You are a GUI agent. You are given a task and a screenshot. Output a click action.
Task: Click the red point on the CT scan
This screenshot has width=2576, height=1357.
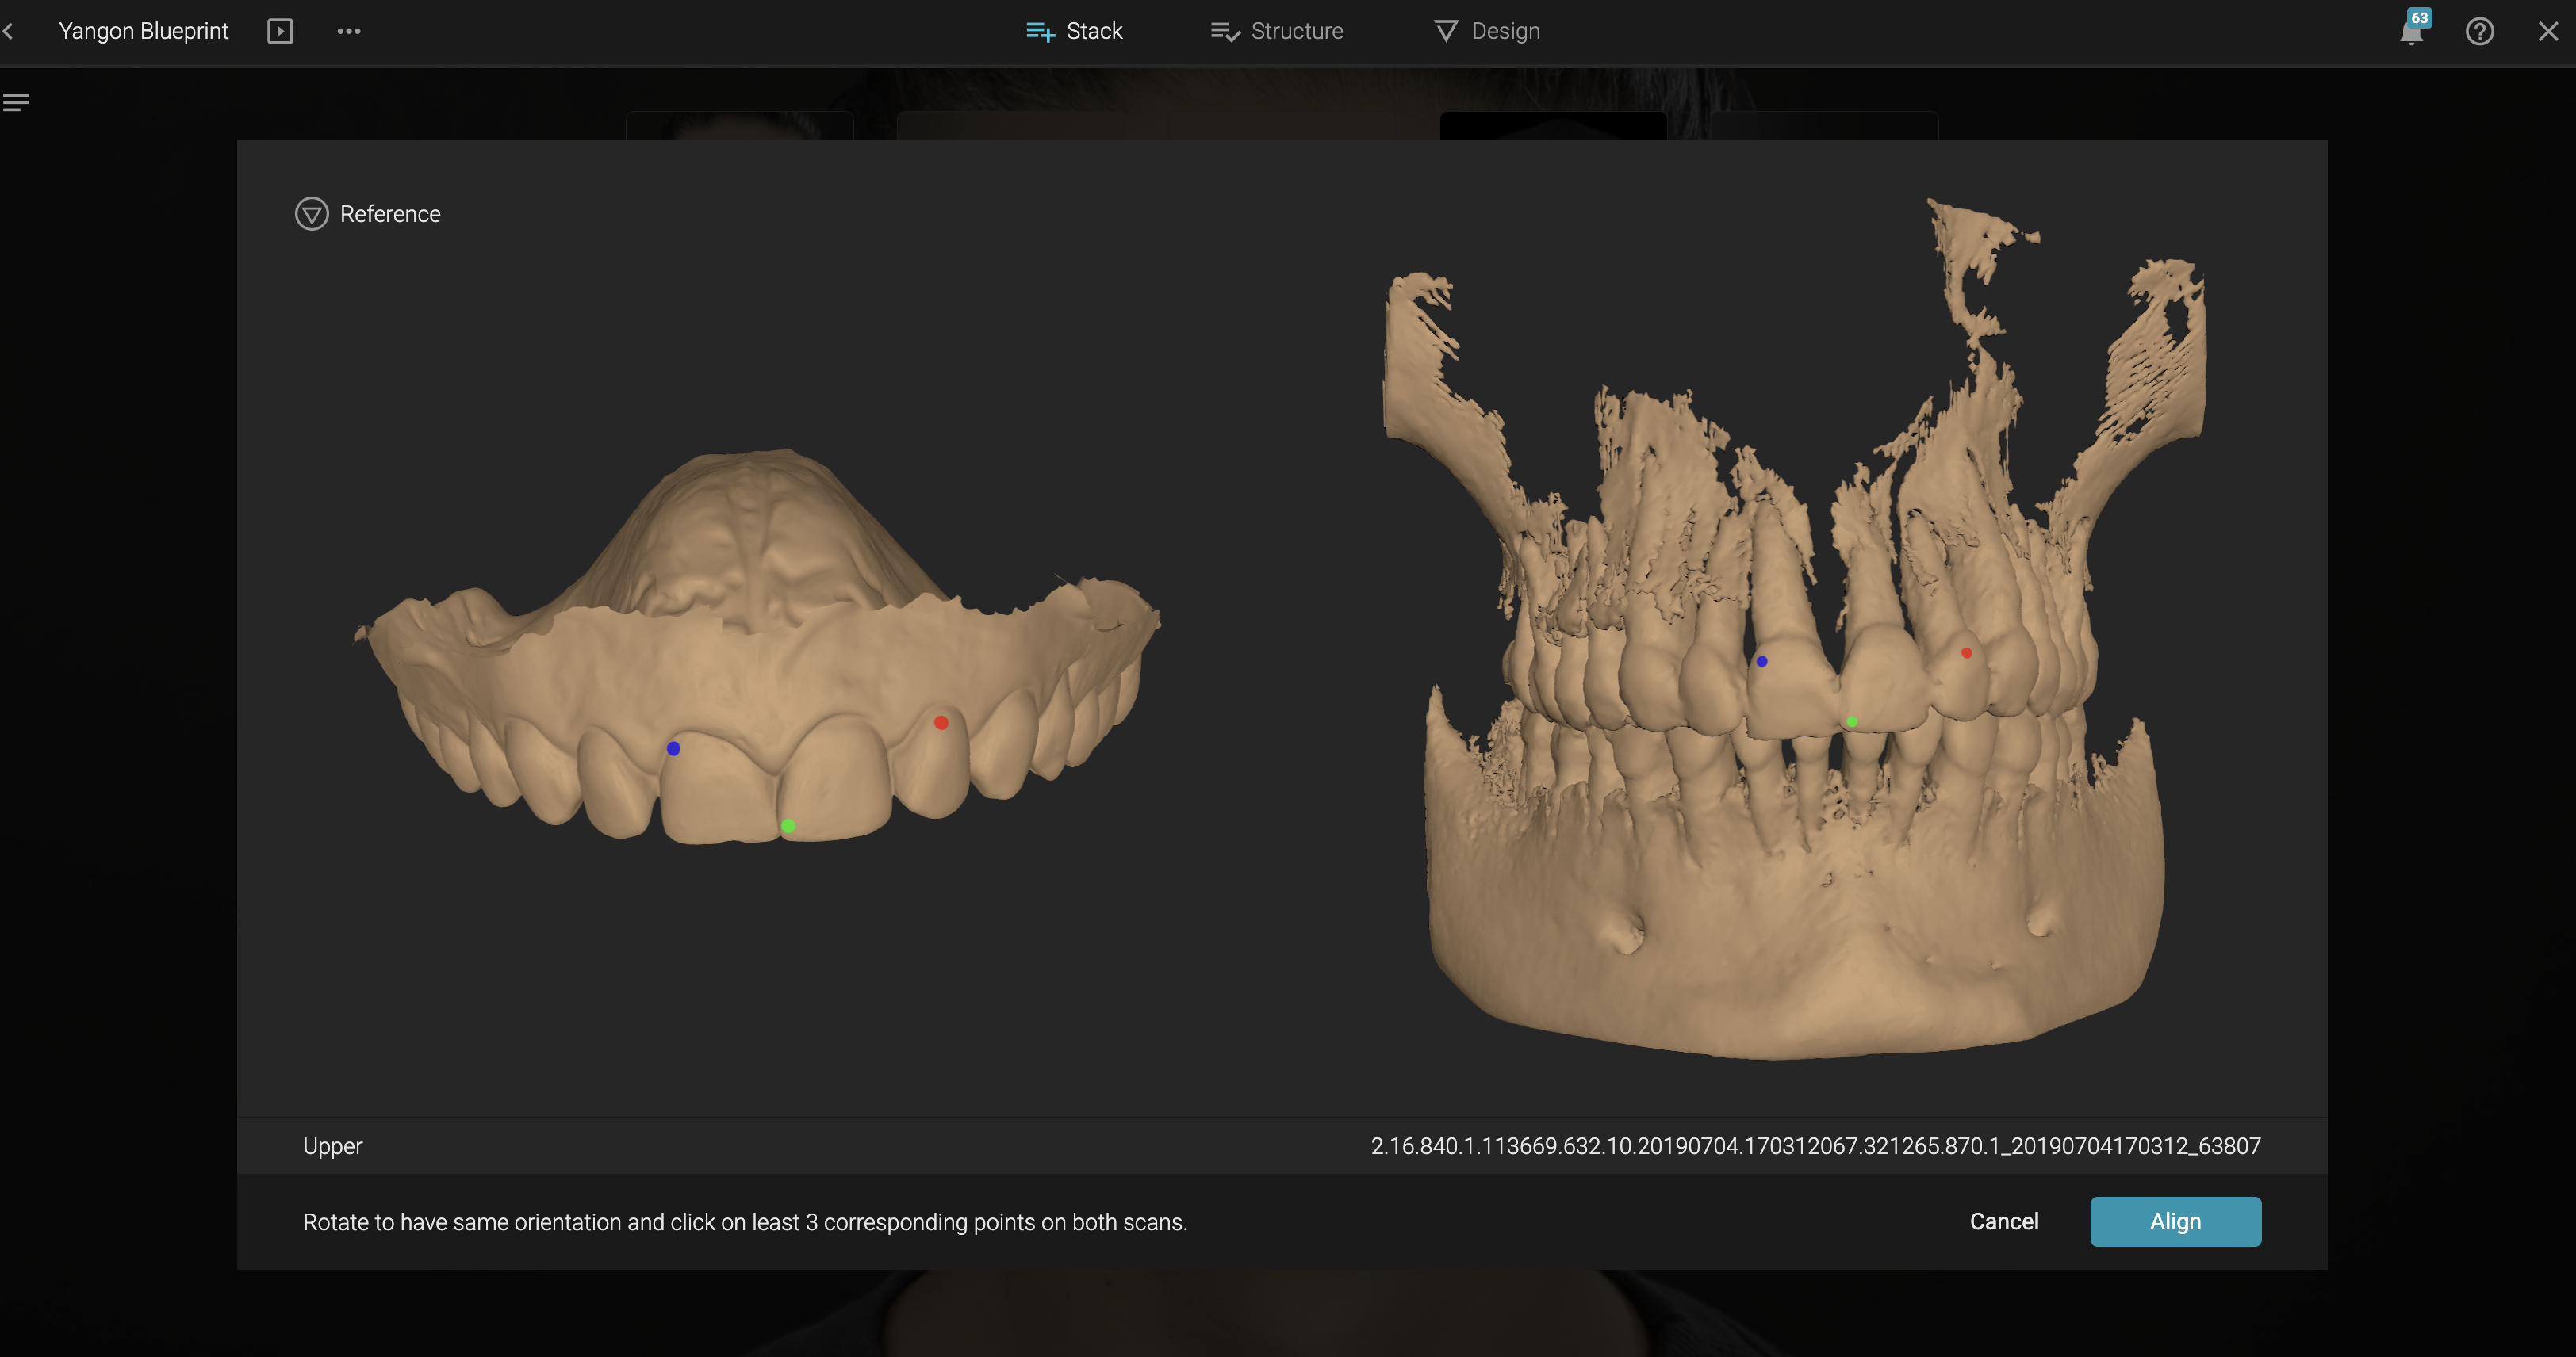click(1966, 652)
